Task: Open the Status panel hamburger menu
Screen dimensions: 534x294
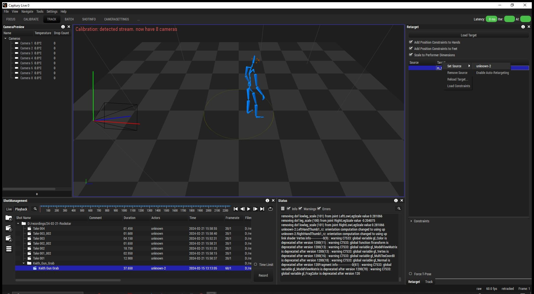Action: pyautogui.click(x=283, y=209)
